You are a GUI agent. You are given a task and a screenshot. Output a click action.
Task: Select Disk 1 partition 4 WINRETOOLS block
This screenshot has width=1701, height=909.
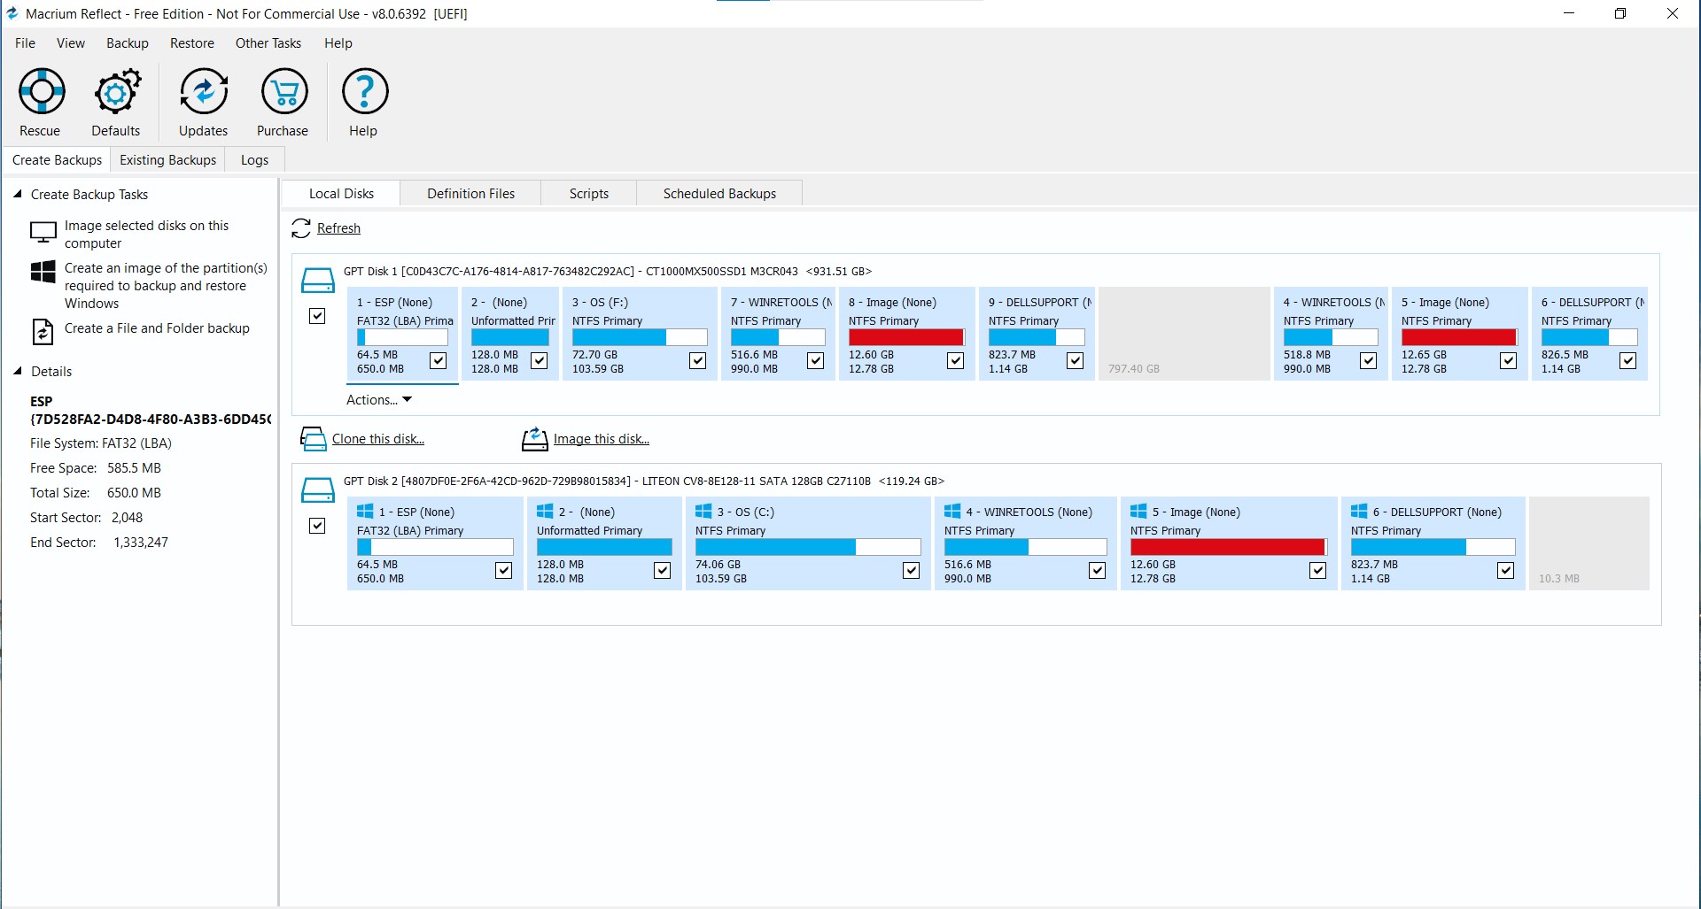(1332, 334)
